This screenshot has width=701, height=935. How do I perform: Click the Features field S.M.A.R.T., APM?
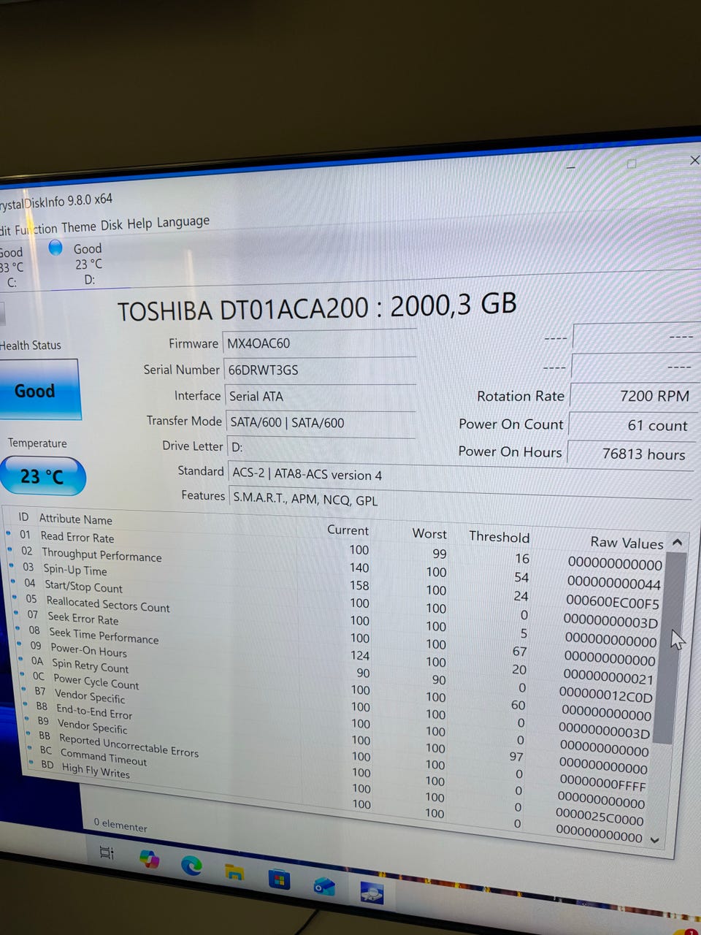click(461, 500)
